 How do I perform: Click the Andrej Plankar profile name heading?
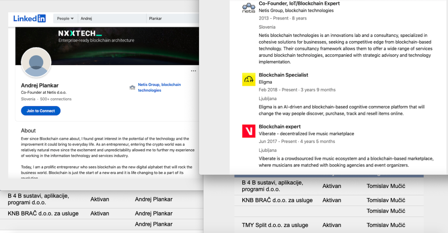(40, 86)
